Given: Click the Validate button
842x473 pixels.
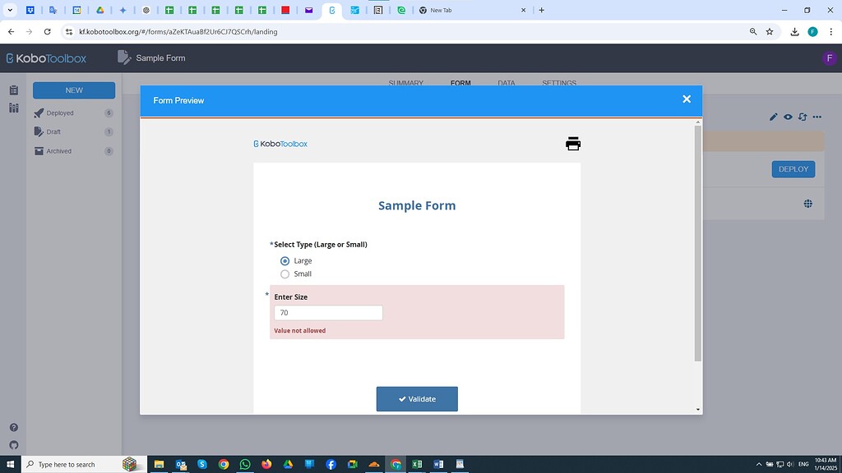Looking at the screenshot, I should tap(417, 398).
